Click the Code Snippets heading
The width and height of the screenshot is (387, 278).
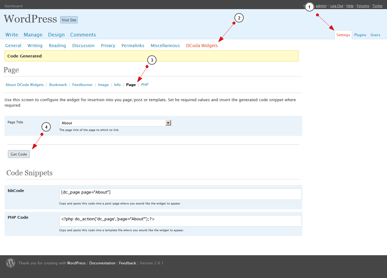coord(29,173)
